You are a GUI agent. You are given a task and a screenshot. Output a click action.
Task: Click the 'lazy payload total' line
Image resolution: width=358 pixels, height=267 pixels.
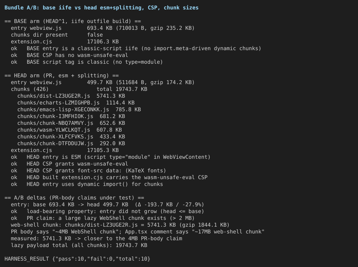pyautogui.click(x=79, y=246)
